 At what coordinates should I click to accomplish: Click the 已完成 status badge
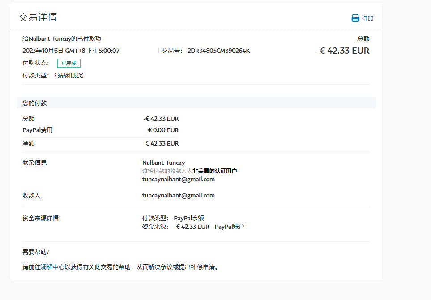pyautogui.click(x=69, y=63)
